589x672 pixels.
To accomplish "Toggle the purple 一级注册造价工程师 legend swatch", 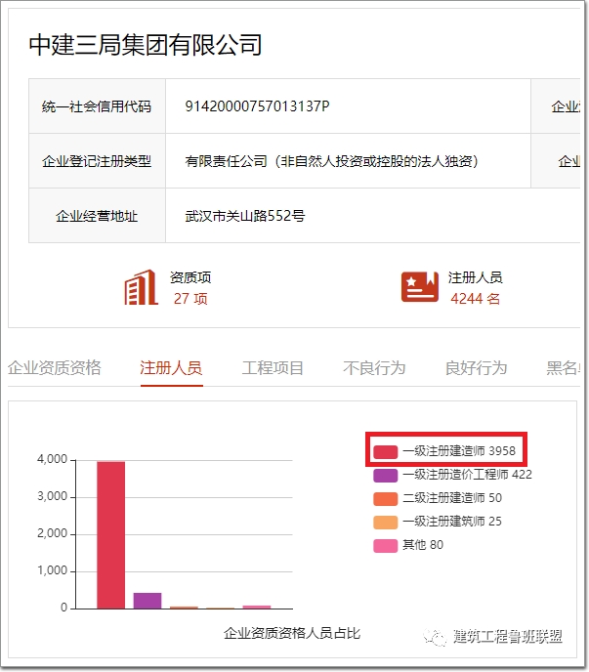I will coord(385,475).
